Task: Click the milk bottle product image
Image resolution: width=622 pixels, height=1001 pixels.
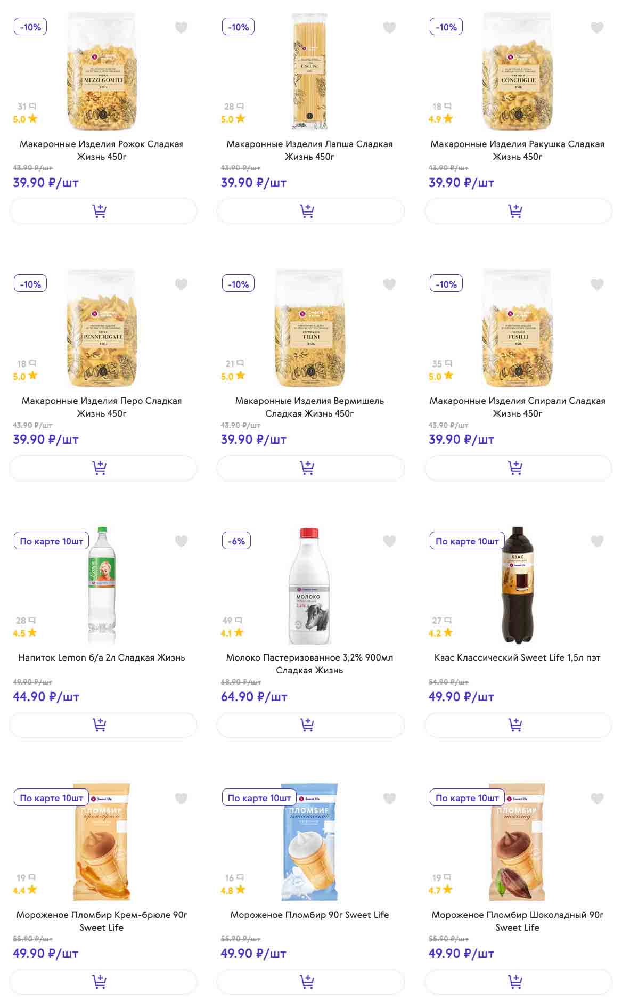Action: 309,586
